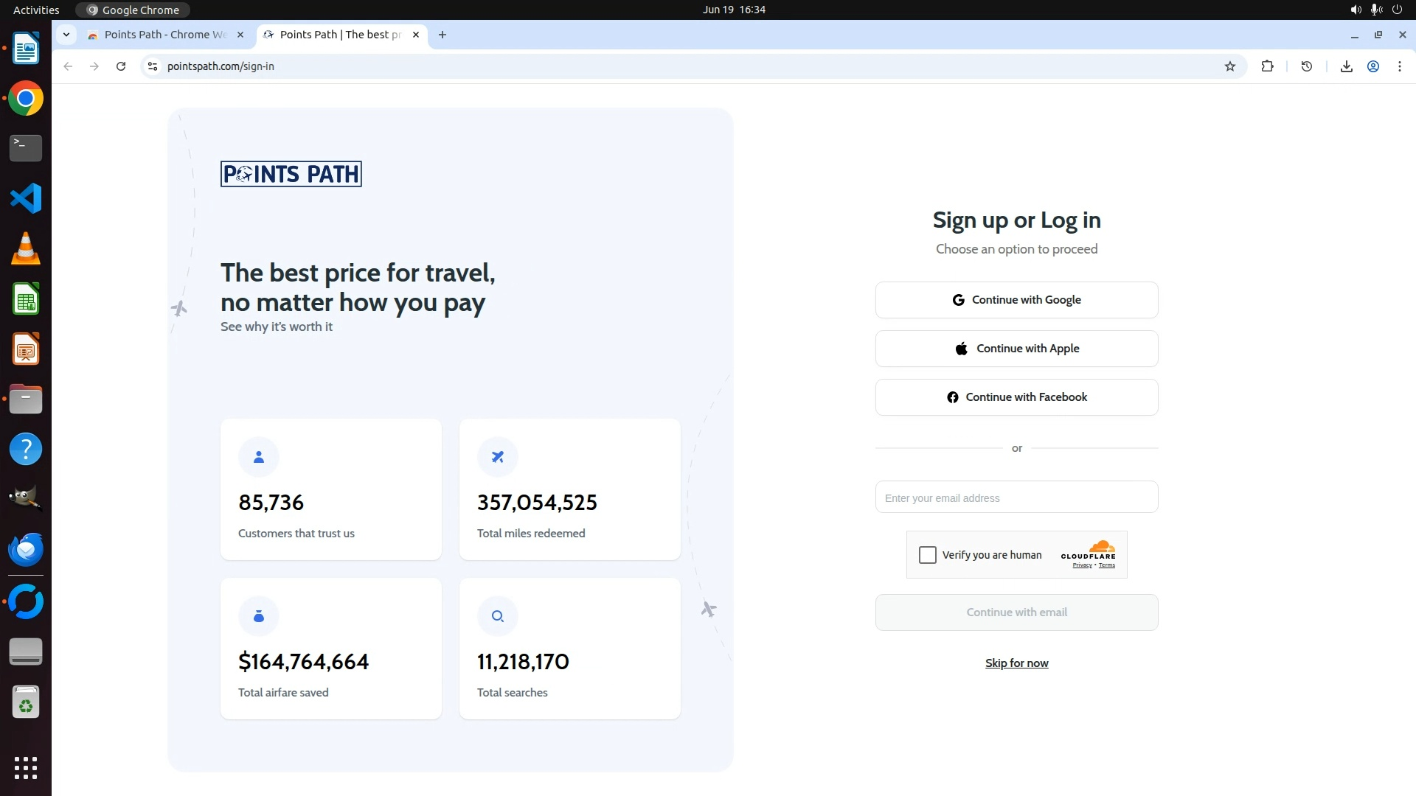Expand the tab search dropdown arrow

coord(66,35)
